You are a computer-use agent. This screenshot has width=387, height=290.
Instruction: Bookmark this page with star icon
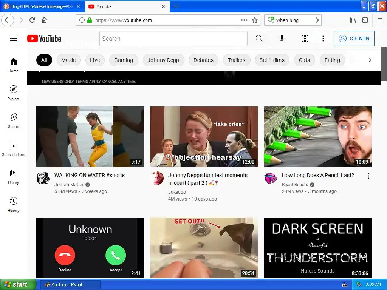[x=255, y=20]
